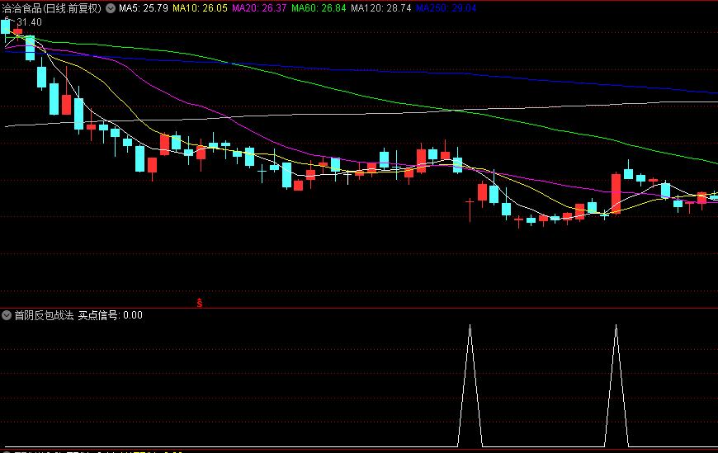
Task: Click the second buy signal spike peak
Action: (x=616, y=327)
